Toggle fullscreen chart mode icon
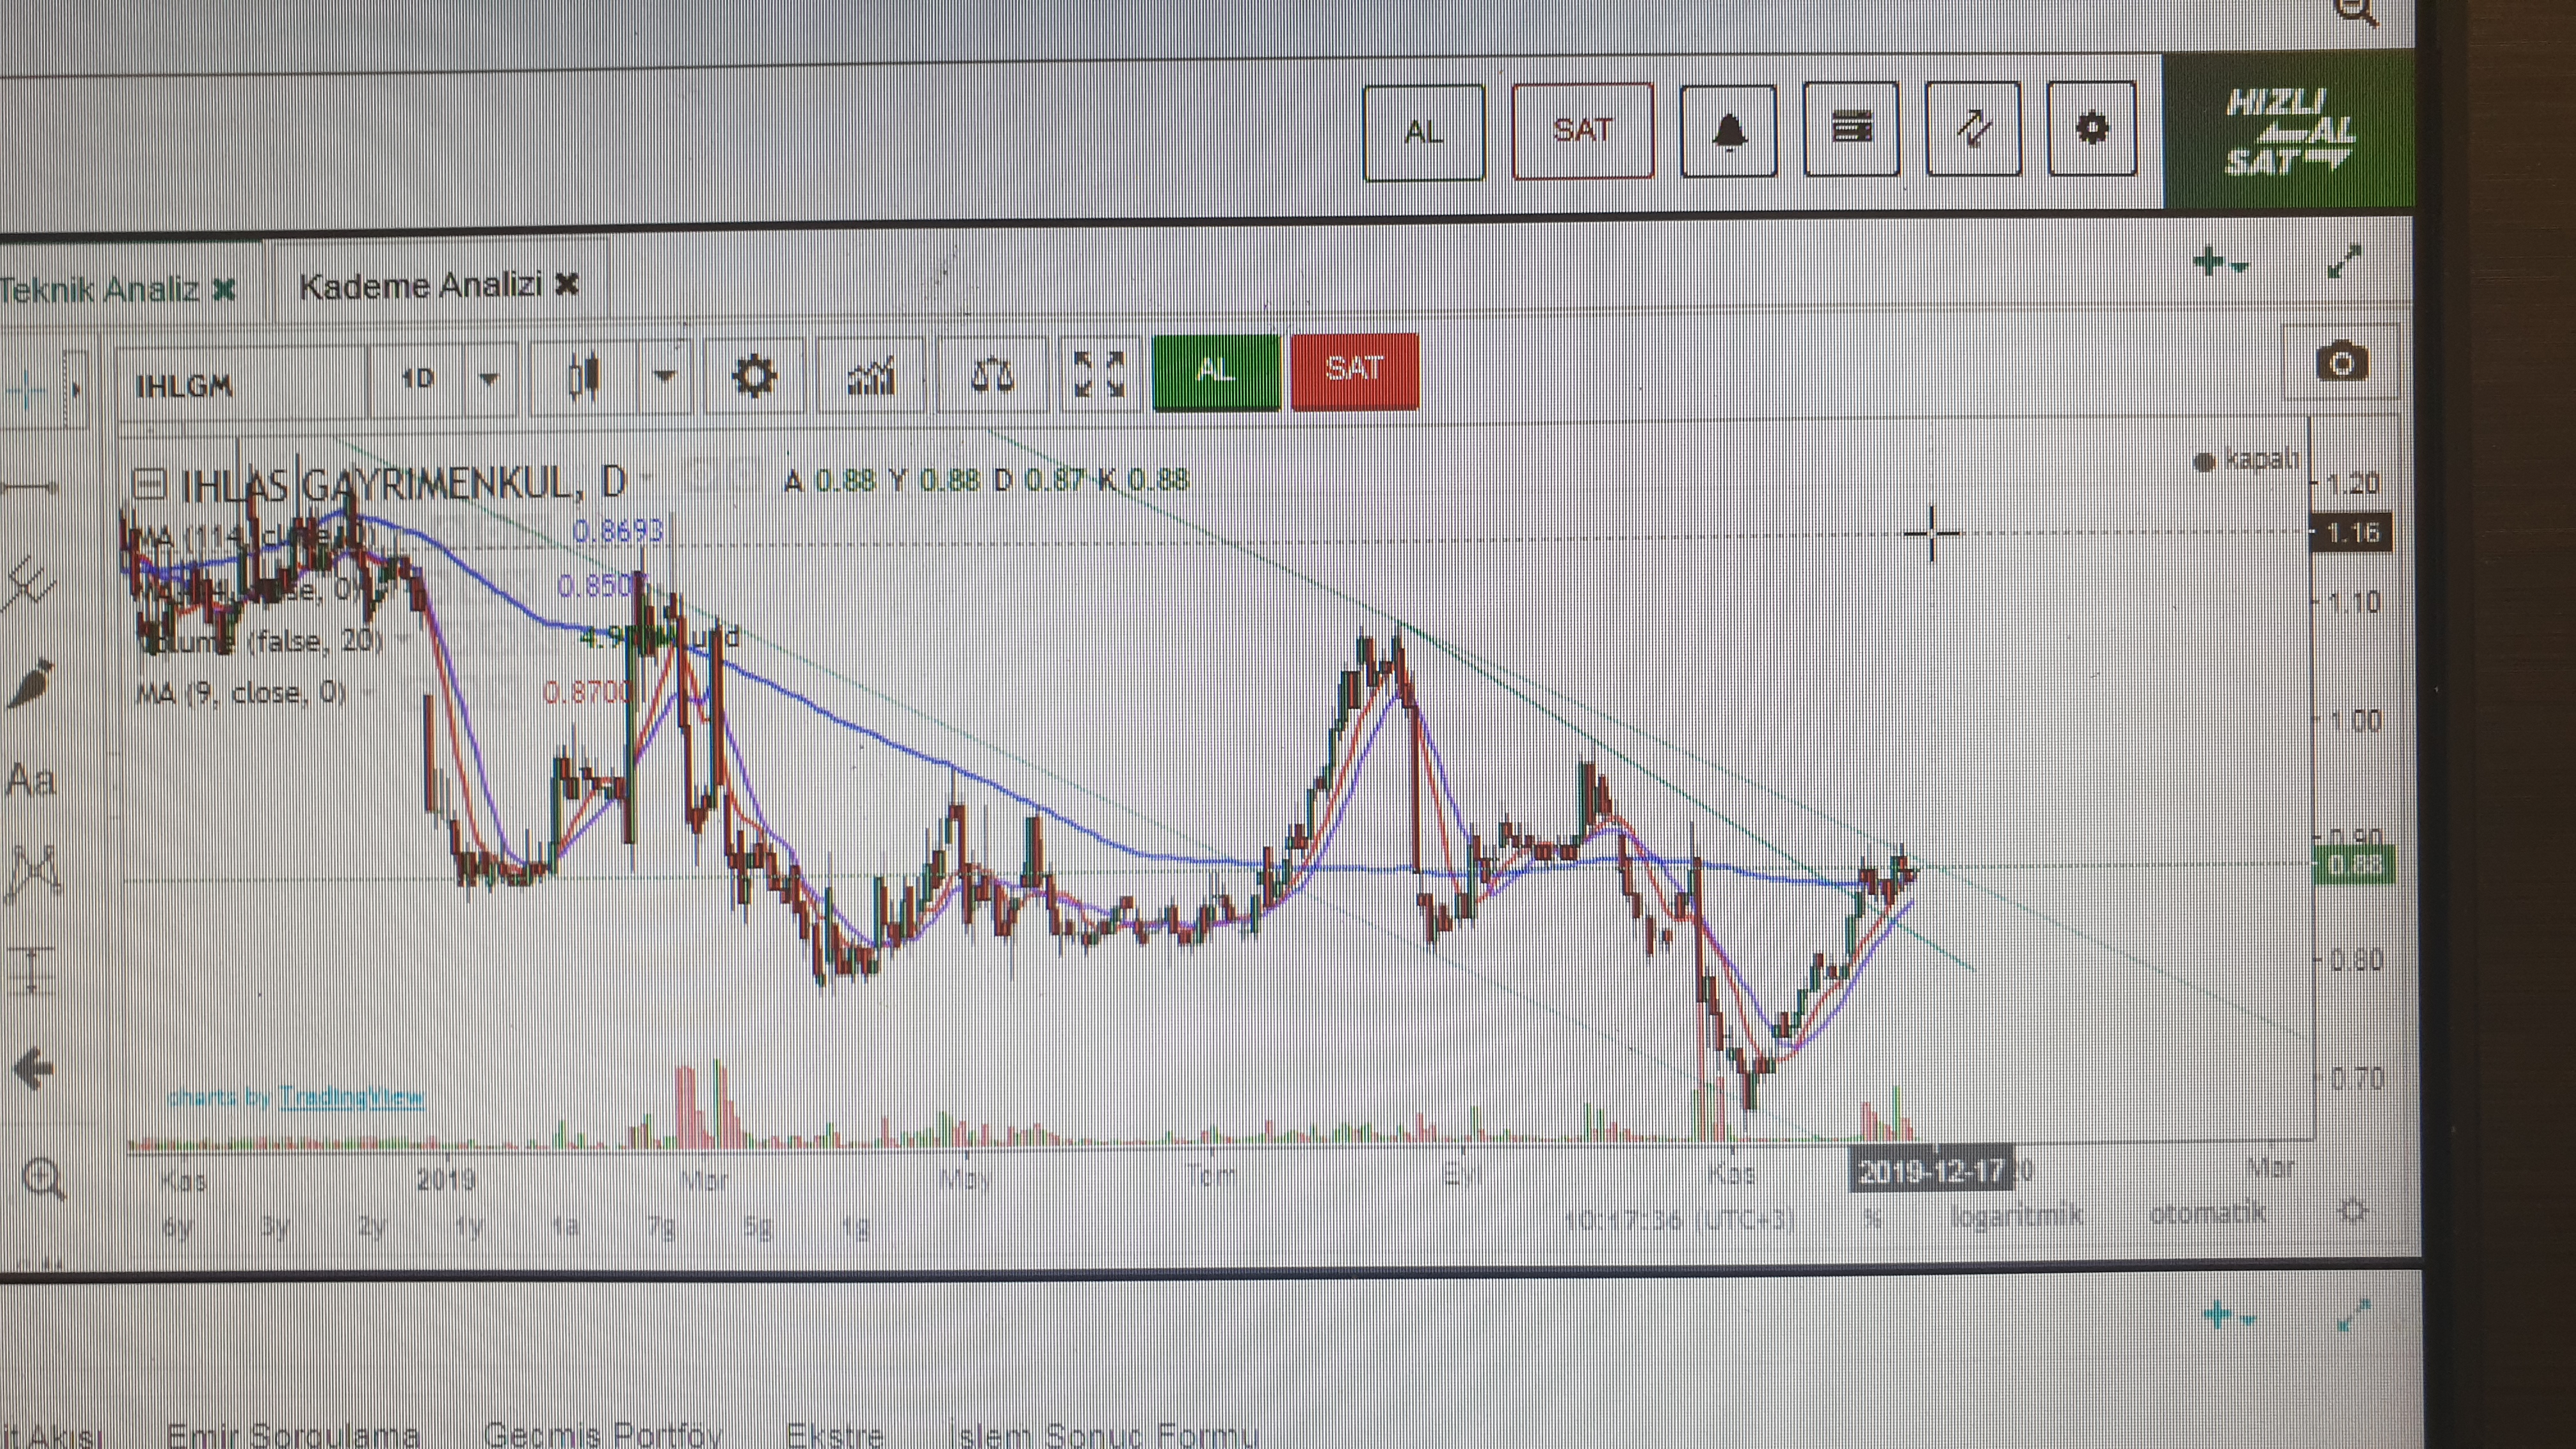The height and width of the screenshot is (1449, 2576). 1098,375
